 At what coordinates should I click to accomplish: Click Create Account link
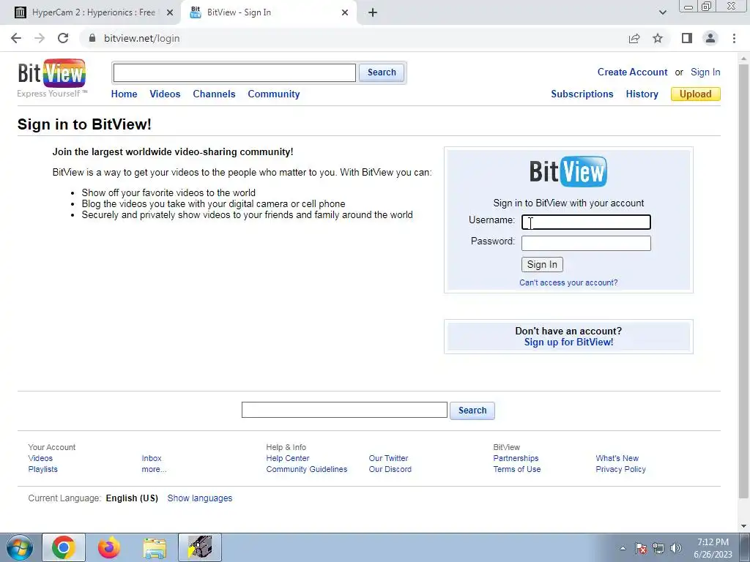tap(632, 72)
